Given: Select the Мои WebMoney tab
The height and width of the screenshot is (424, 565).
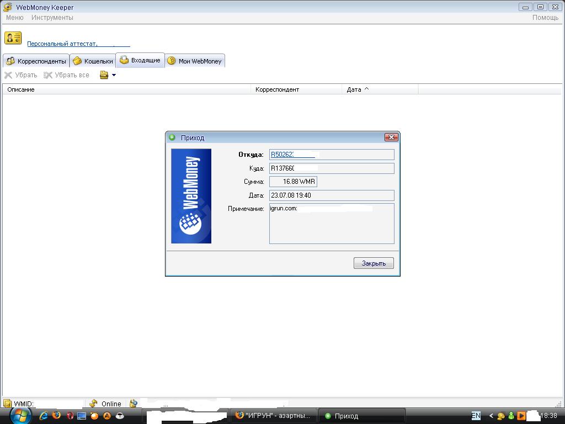Looking at the screenshot, I should coord(195,61).
